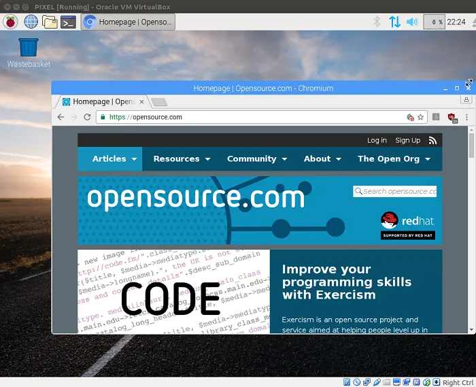Select the Homepage | Opensource.com browser tab
Viewport: 476px width, 387px height.
pos(102,102)
